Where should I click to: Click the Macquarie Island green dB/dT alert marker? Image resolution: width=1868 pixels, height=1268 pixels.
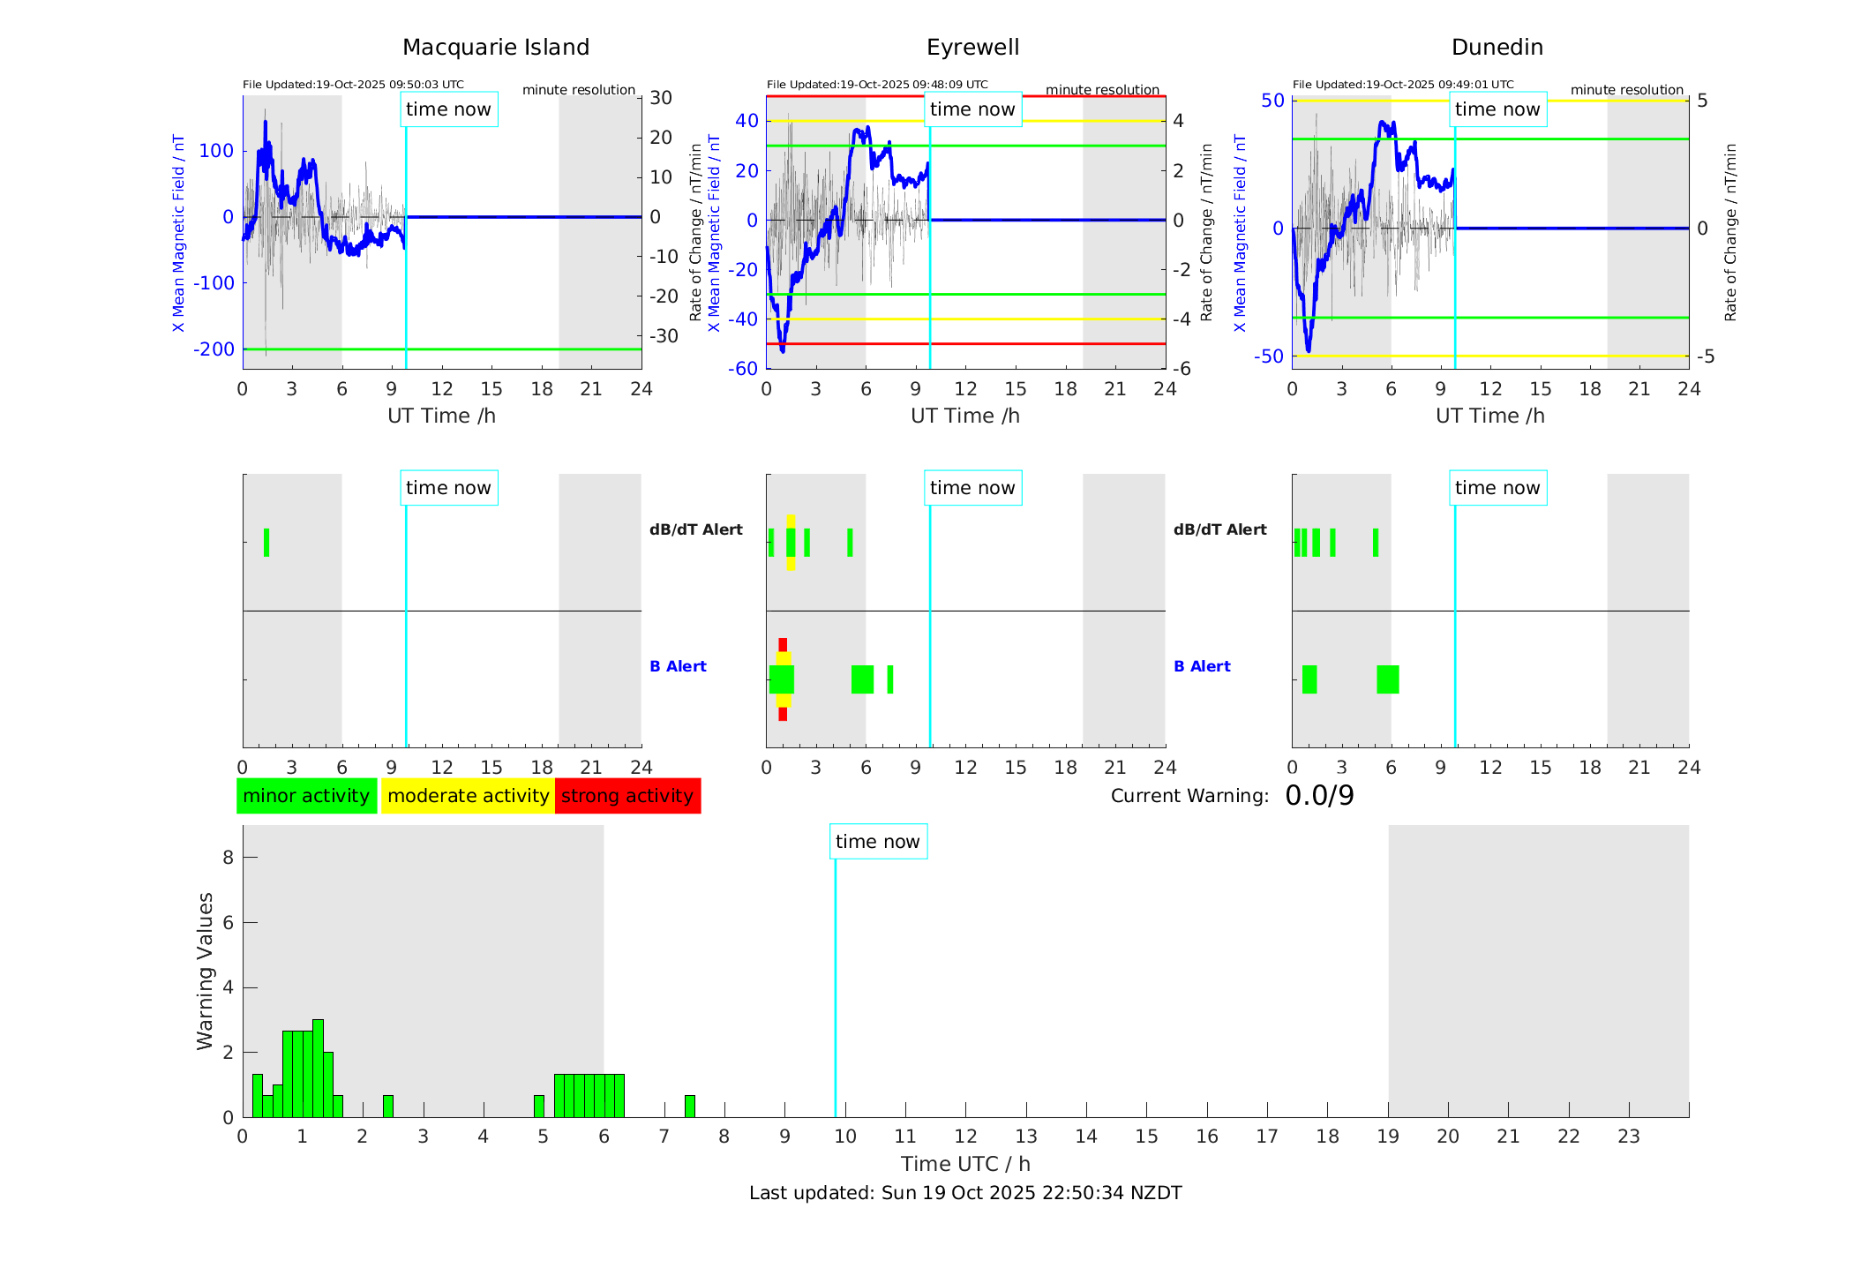266,543
